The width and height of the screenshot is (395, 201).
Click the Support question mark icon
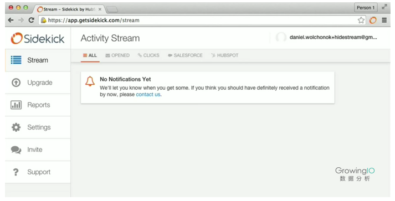(x=16, y=172)
